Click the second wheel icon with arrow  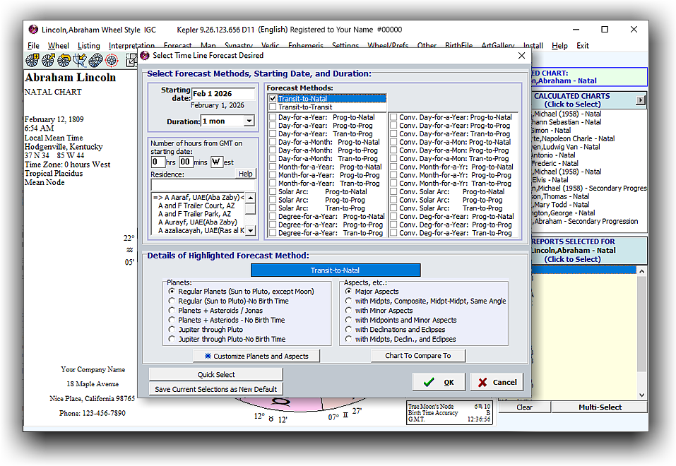[x=49, y=61]
